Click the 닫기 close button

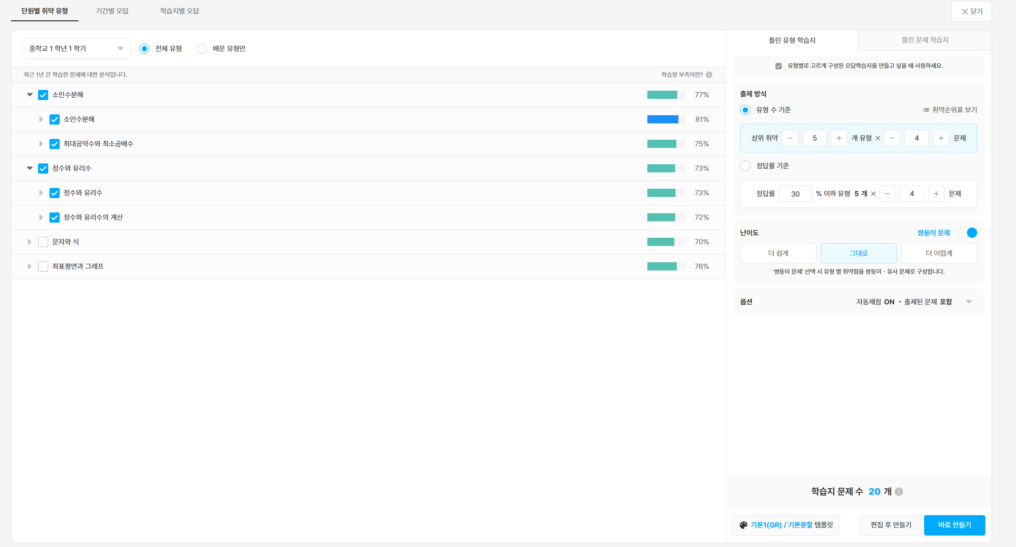click(971, 11)
